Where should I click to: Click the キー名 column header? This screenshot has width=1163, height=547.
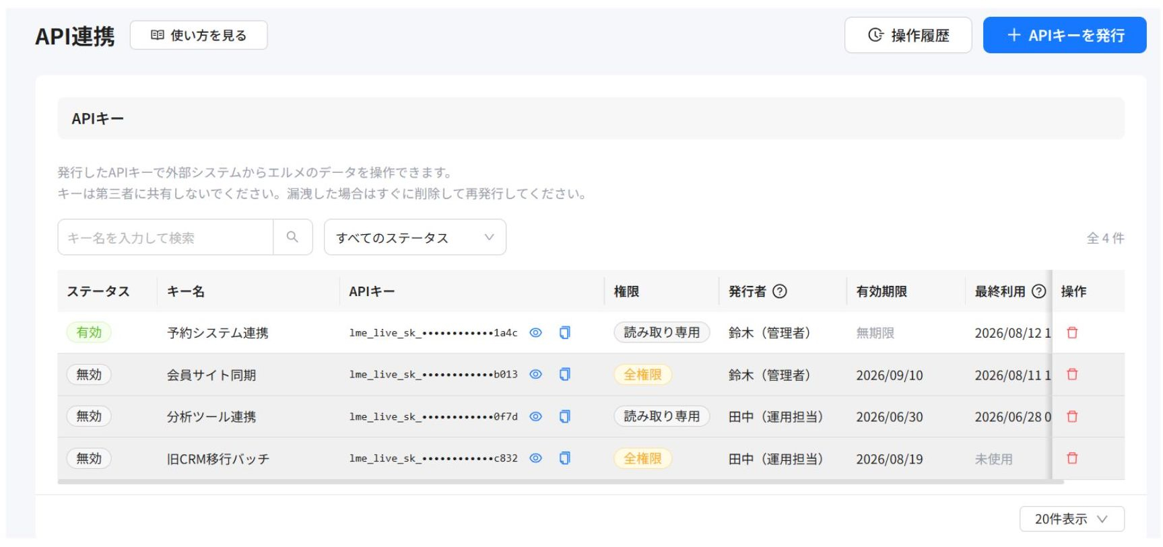(186, 291)
